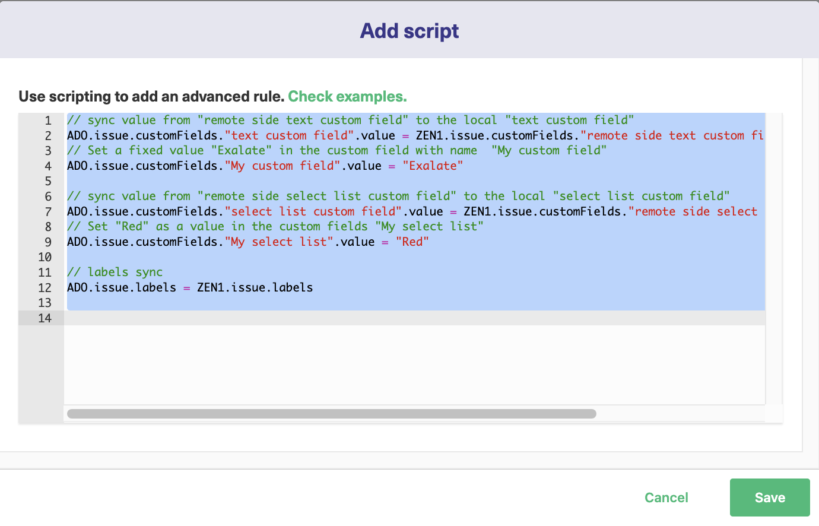
Task: Click line number 8 in the gutter
Action: point(48,227)
